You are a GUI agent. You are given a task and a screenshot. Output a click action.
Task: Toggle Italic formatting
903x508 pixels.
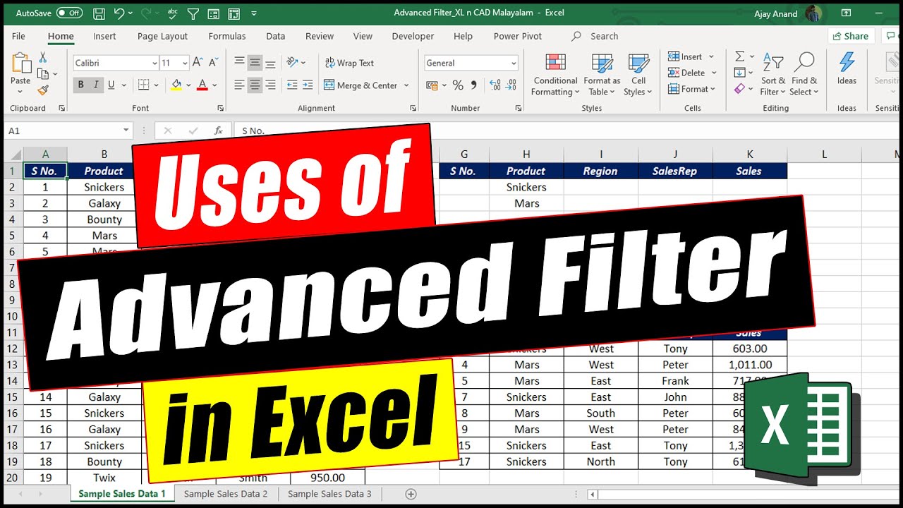(96, 85)
